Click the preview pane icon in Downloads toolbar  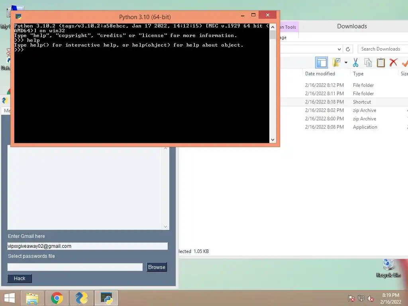(x=322, y=63)
